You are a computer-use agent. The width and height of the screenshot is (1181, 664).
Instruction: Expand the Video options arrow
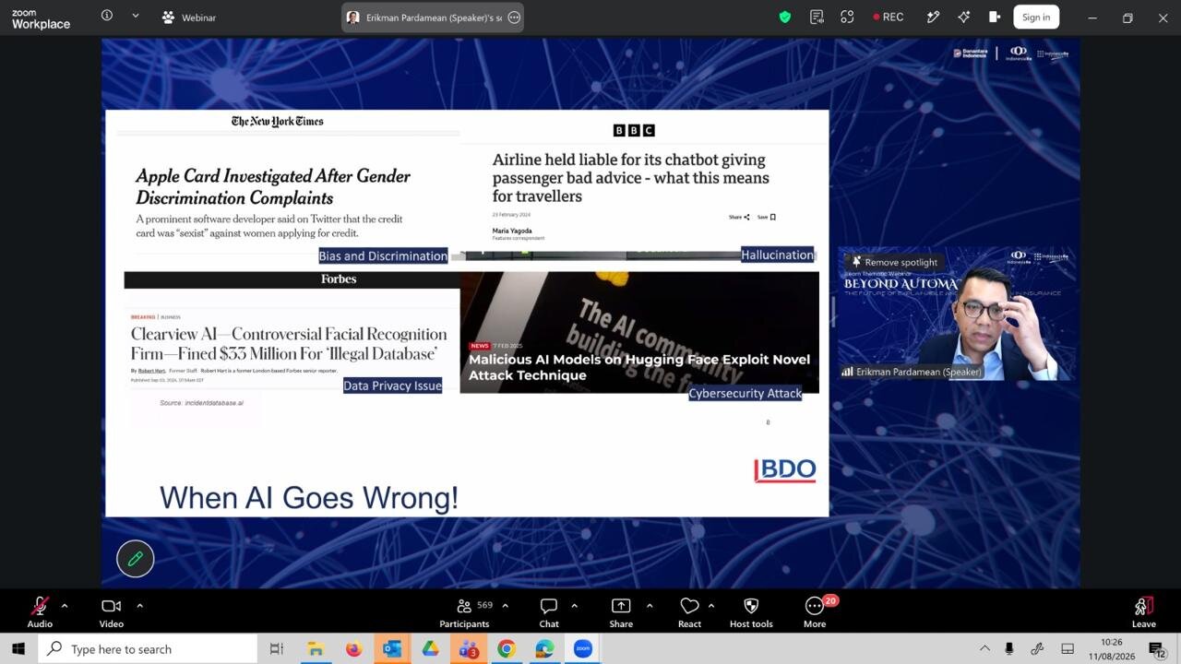point(139,606)
